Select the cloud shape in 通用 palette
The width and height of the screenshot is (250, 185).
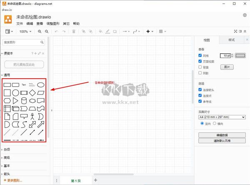coord(32,101)
